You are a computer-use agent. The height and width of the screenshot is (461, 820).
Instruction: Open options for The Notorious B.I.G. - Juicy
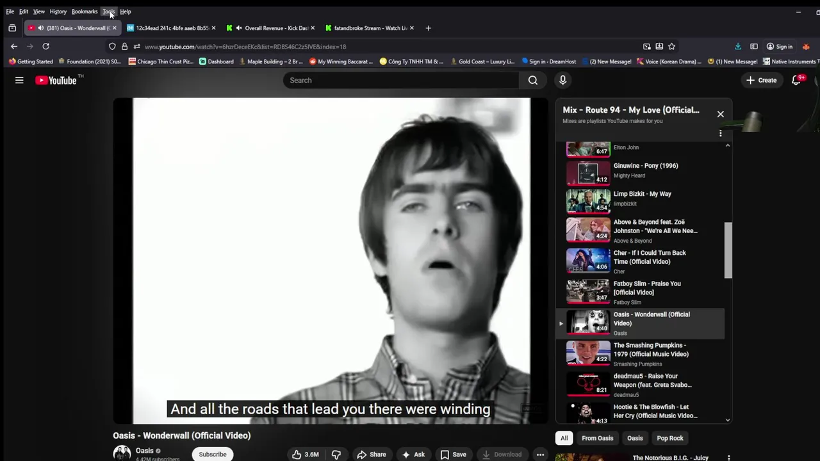point(728,457)
